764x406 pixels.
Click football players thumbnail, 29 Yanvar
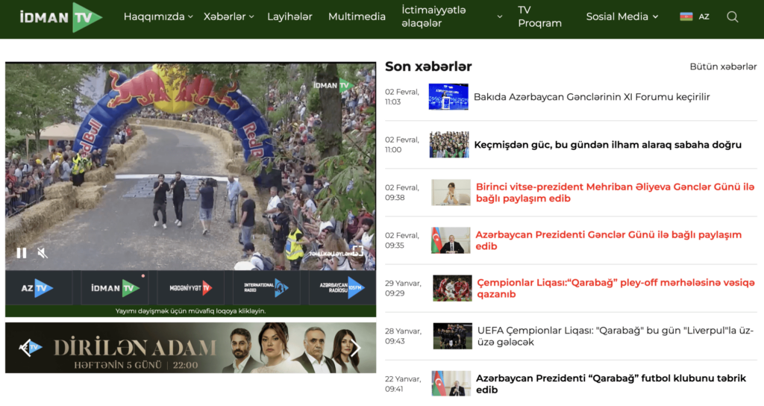click(452, 287)
